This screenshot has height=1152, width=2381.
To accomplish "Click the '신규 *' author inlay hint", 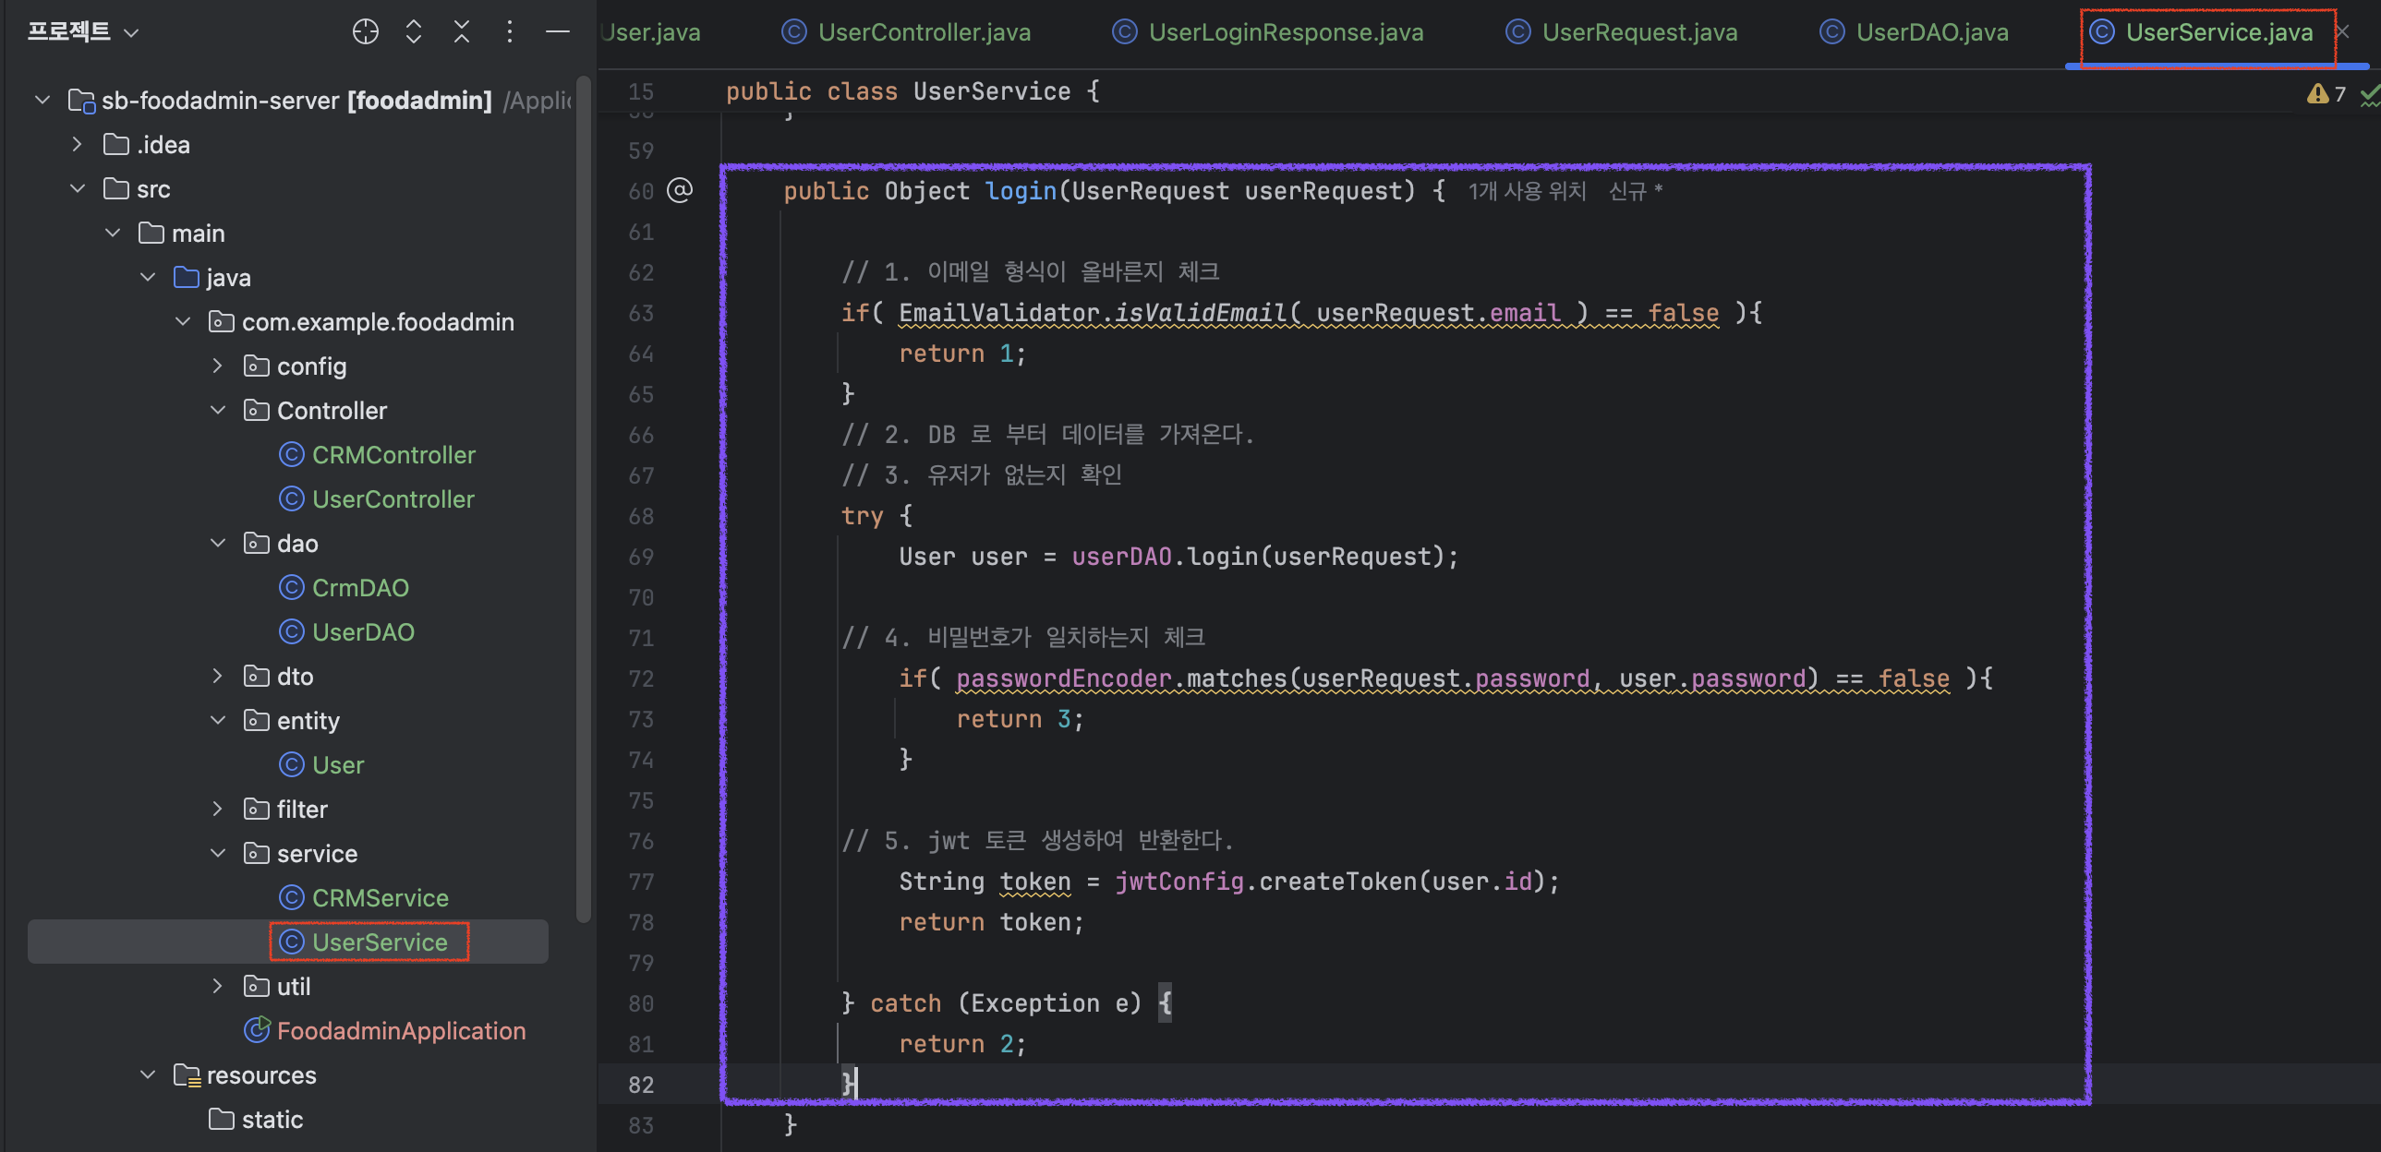I will 1635,191.
